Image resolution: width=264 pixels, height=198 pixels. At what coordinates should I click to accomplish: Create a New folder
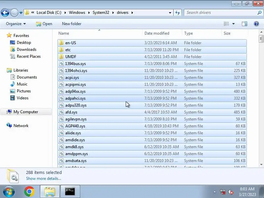pyautogui.click(x=72, y=24)
